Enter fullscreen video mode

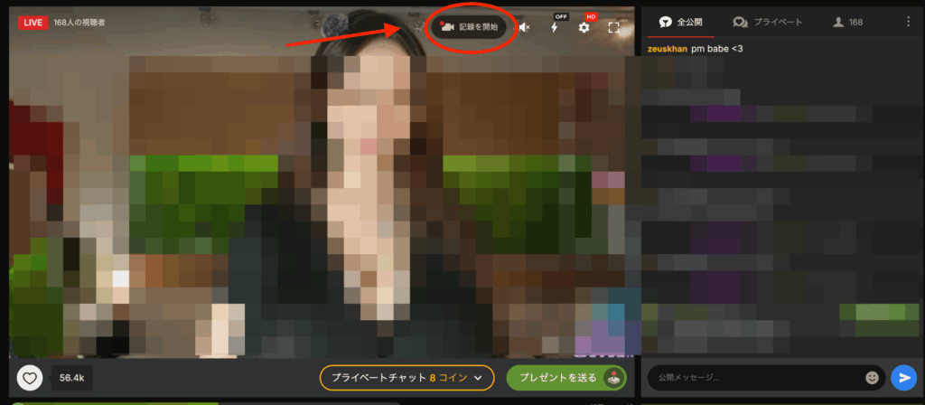click(613, 27)
